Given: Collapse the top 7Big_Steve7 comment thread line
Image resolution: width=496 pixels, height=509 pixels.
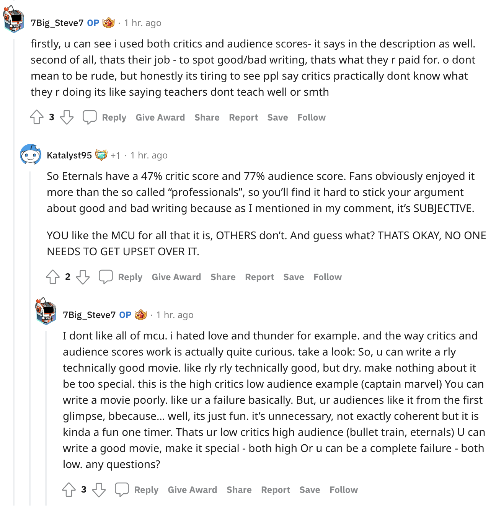Looking at the screenshot, I should [x=14, y=268].
